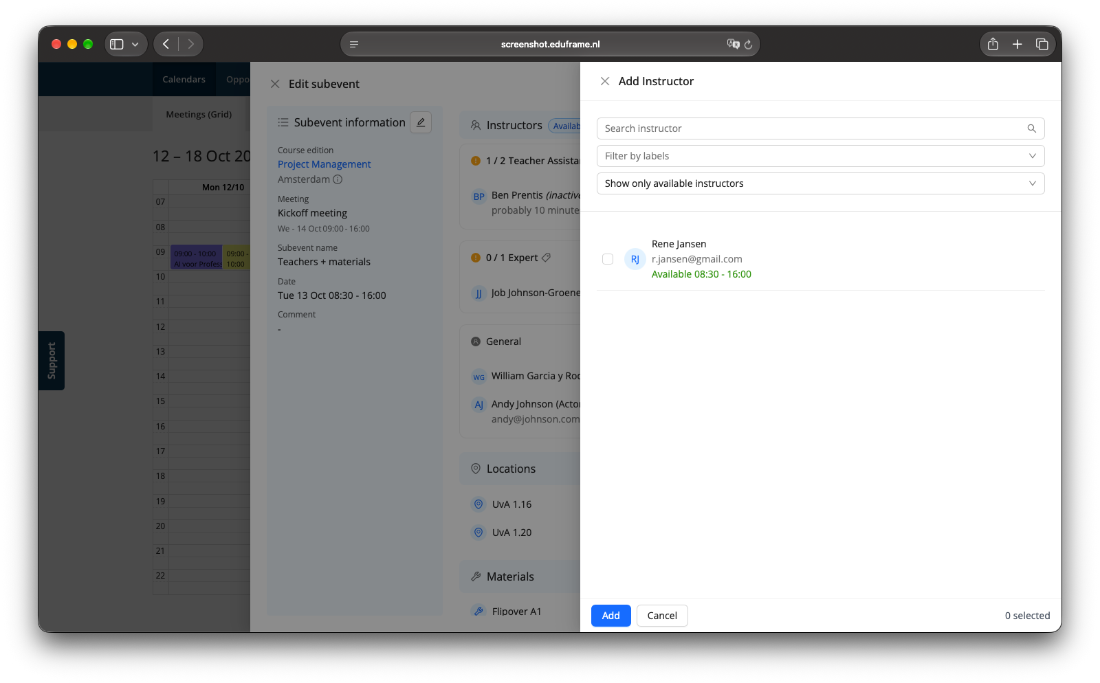1100x683 pixels.
Task: Click the reader view icon in address bar
Action: tap(354, 44)
